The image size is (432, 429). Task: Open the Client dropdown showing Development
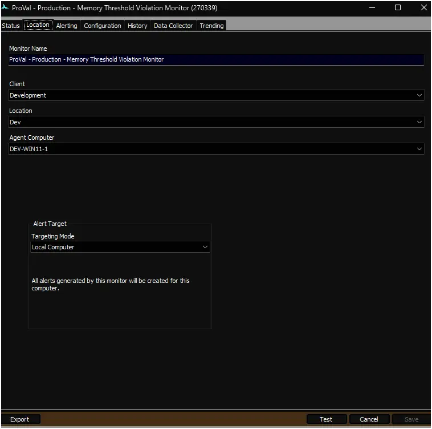(216, 95)
